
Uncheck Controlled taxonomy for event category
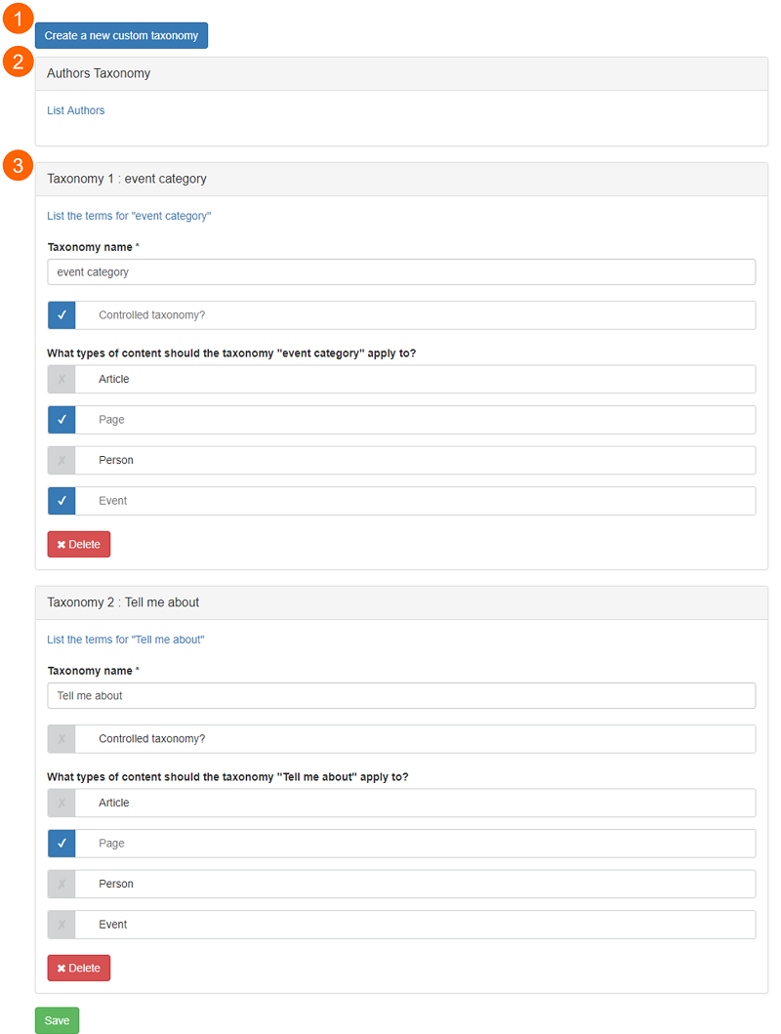coord(62,315)
